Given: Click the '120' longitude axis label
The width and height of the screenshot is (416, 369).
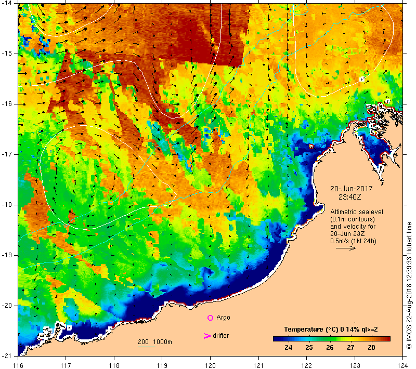Looking at the screenshot, I should pyautogui.click(x=211, y=365).
